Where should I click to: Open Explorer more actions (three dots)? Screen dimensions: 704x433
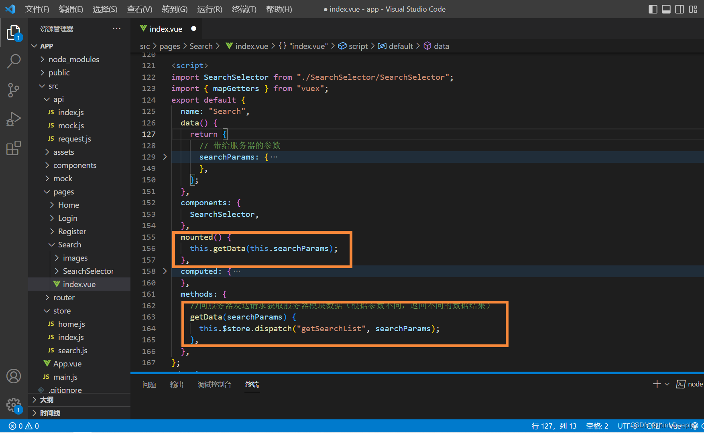[x=116, y=28]
